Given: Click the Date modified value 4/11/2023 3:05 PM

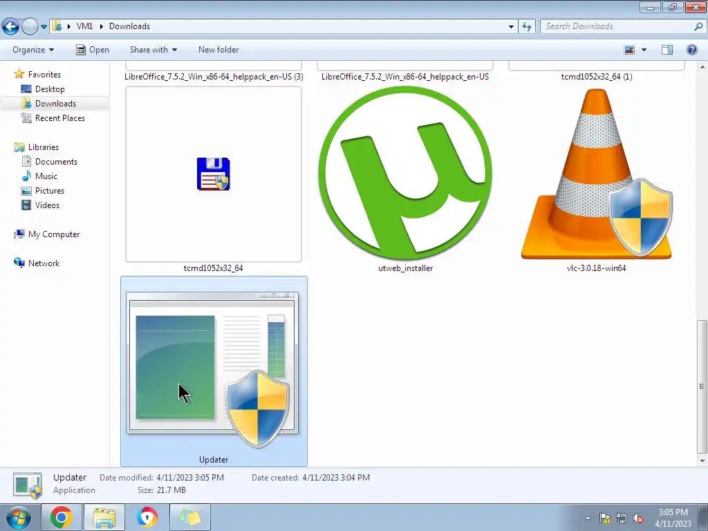Looking at the screenshot, I should coord(190,478).
